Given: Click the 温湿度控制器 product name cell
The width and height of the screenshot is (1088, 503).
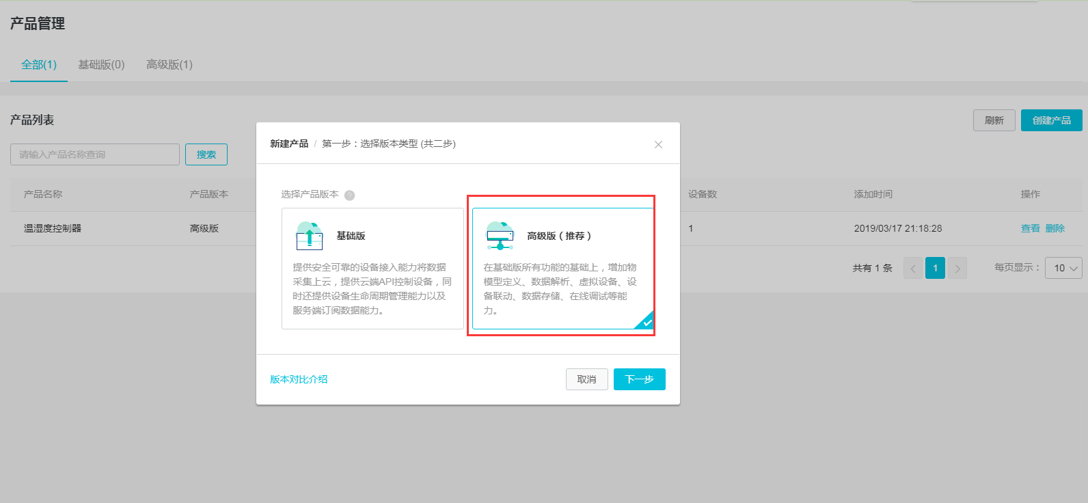Looking at the screenshot, I should point(53,228).
